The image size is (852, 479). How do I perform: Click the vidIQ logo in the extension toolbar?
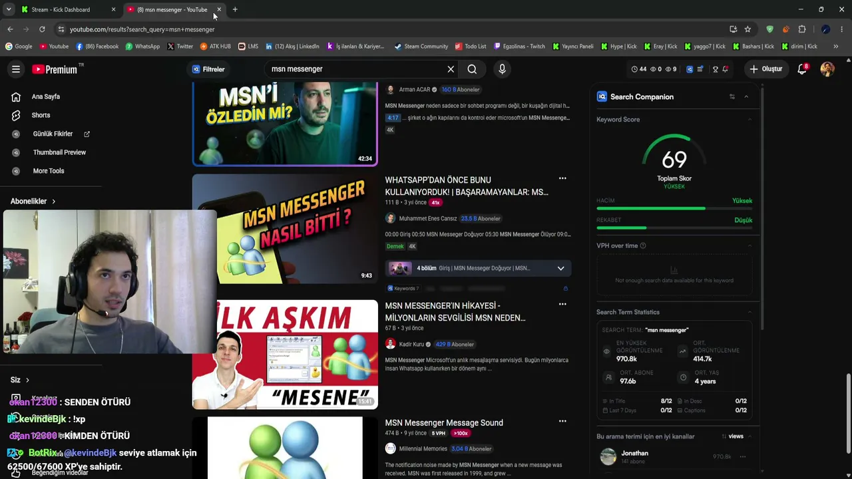pos(690,69)
